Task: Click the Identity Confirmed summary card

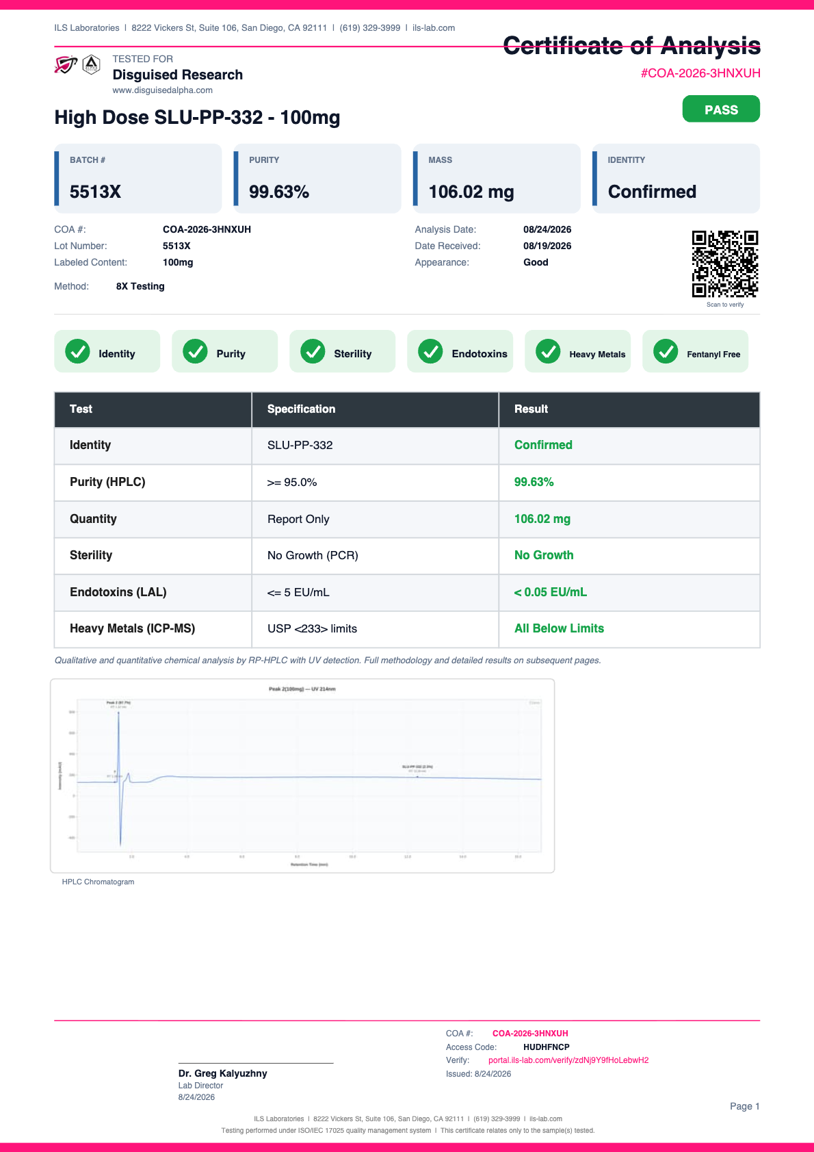Action: pyautogui.click(x=676, y=178)
